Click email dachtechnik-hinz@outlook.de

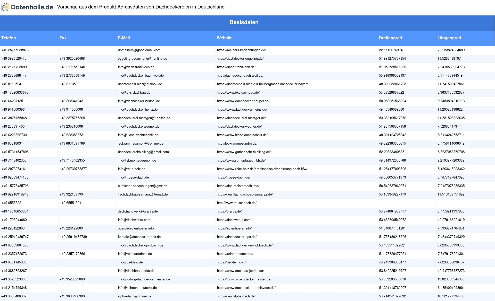click(x=140, y=84)
